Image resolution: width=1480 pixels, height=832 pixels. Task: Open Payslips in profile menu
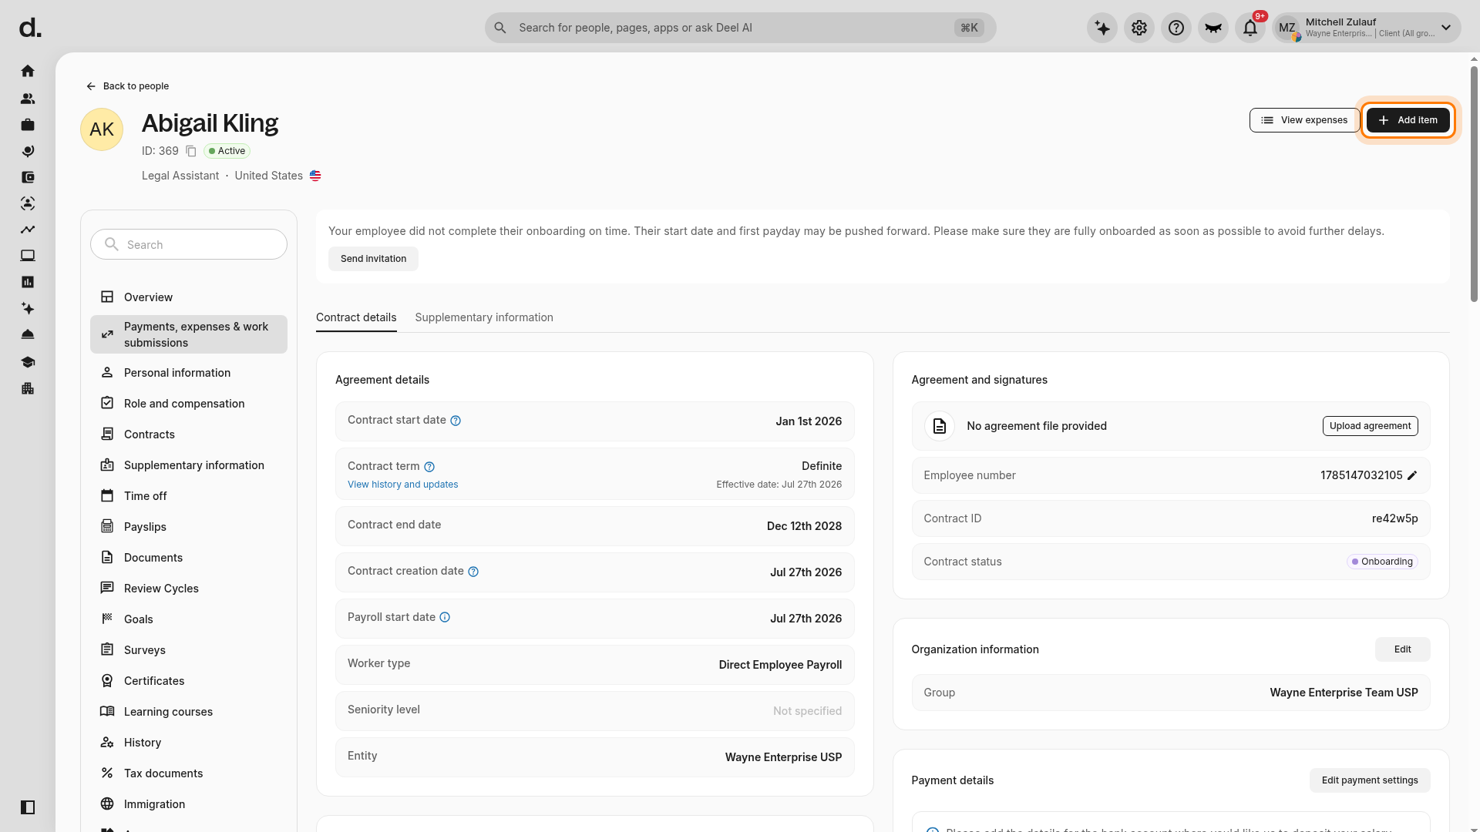pos(189,527)
